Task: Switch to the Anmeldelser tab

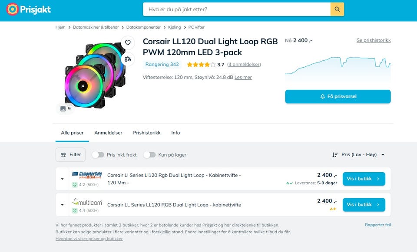Action: 108,133
